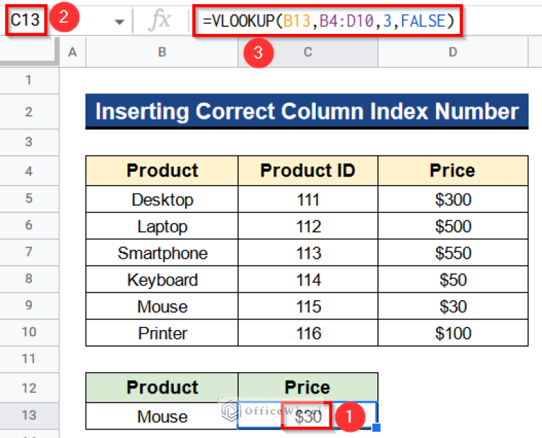Select the $100 price cell
The height and width of the screenshot is (438, 542).
coord(452,333)
